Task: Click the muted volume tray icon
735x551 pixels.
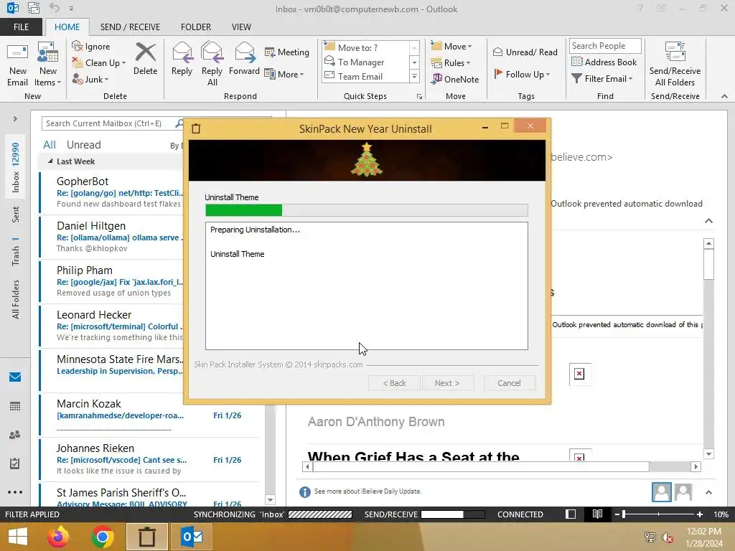Action: tap(668, 537)
